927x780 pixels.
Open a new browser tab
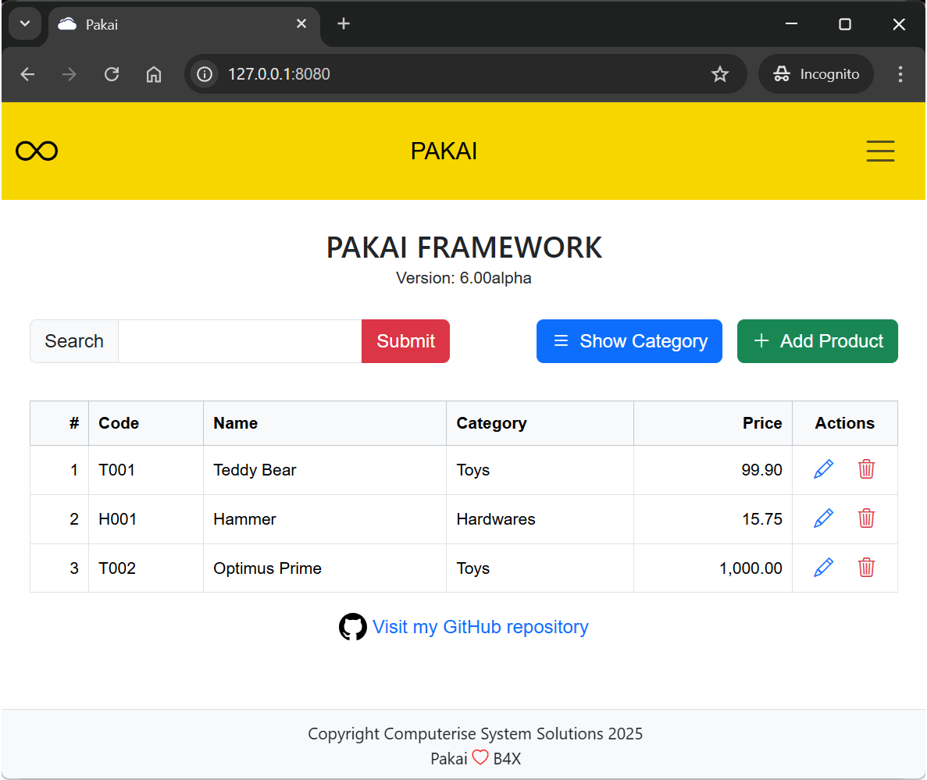click(x=344, y=23)
